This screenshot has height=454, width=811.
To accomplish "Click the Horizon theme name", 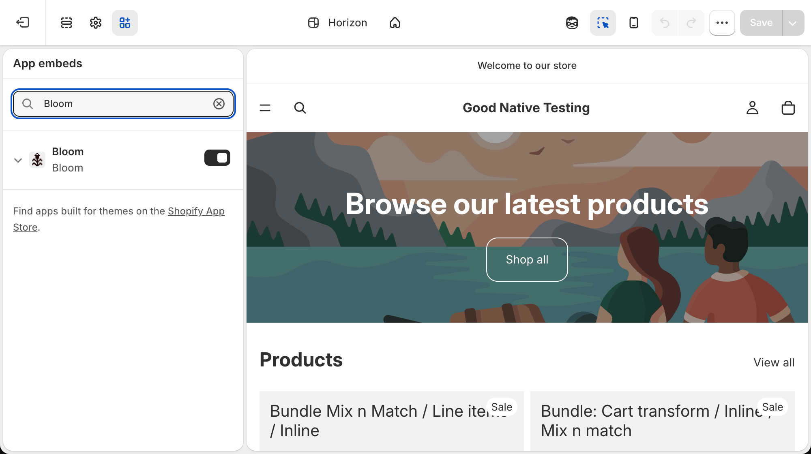I will 348,23.
